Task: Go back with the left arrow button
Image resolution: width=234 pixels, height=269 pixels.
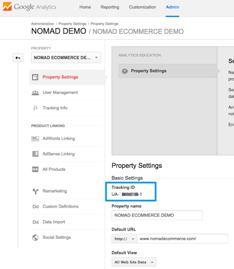Action: (x=18, y=58)
